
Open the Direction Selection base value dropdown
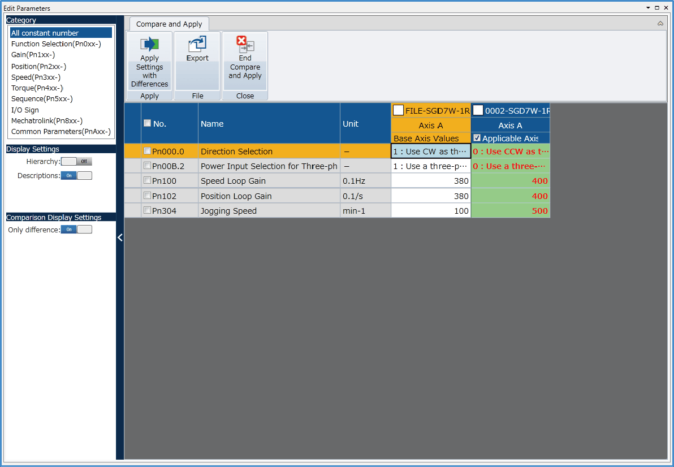tap(430, 152)
